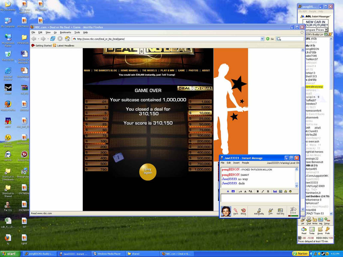343x257 pixels.
Task: Open Chat from Buddy List toolbar
Action: click(x=309, y=220)
